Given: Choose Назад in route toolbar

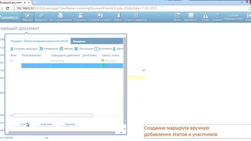Looking at the screenshot, I should tap(66, 49).
